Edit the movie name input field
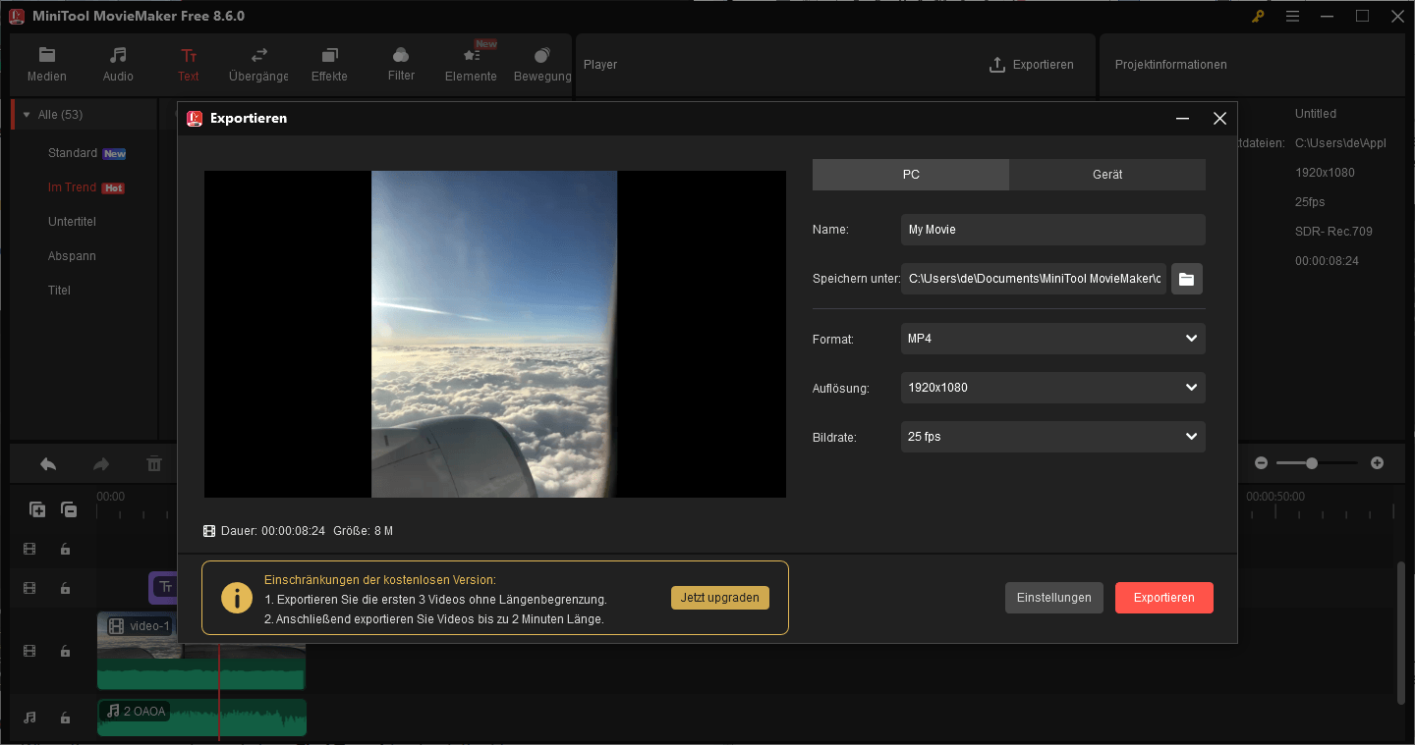 (x=1052, y=229)
